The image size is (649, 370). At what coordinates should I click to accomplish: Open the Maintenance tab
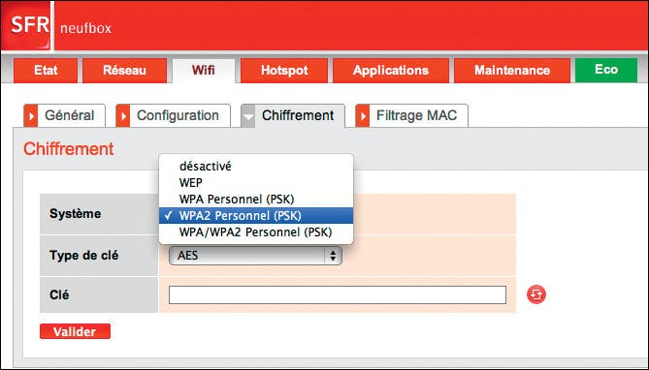(x=512, y=71)
